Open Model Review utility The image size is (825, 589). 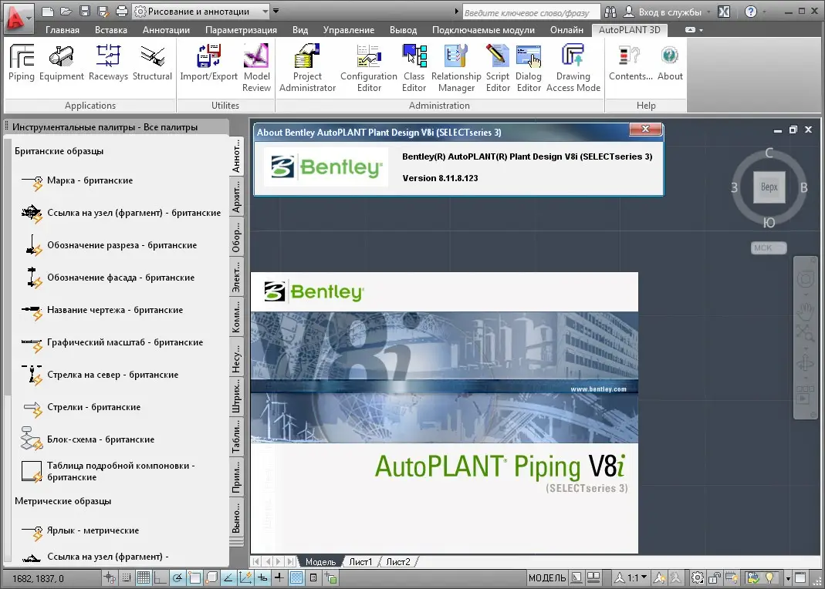click(x=256, y=69)
